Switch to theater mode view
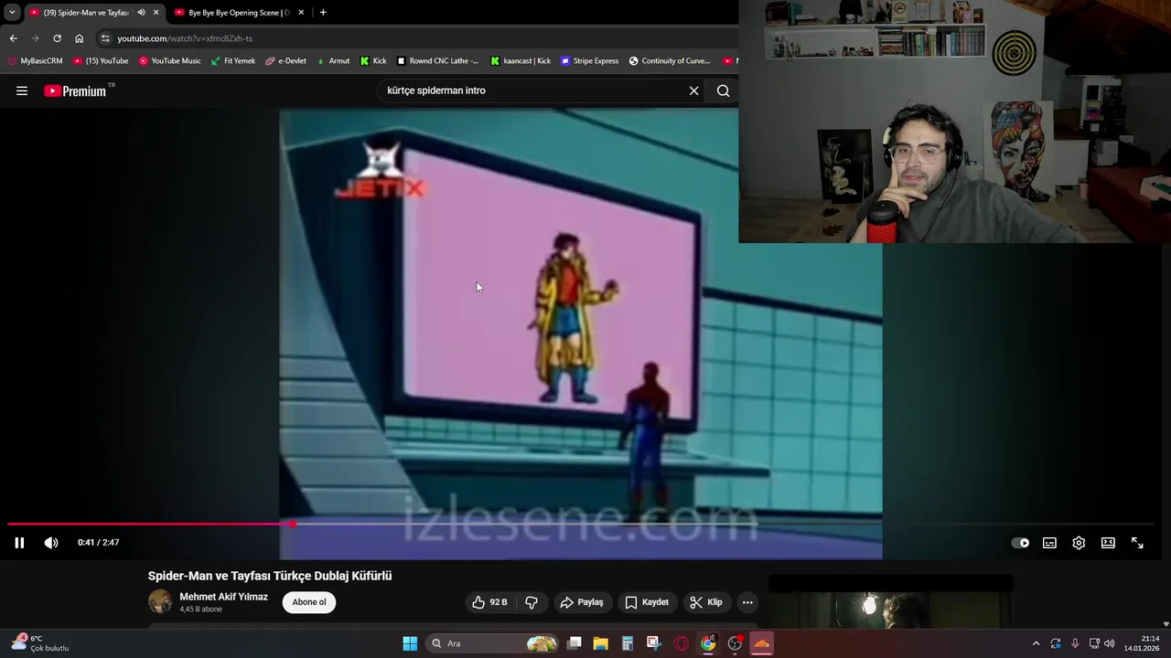The image size is (1171, 658). pyautogui.click(x=1108, y=543)
